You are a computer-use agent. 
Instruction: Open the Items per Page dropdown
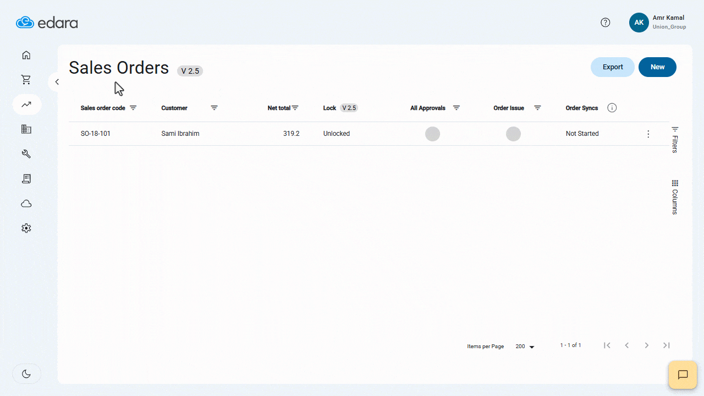pos(523,346)
